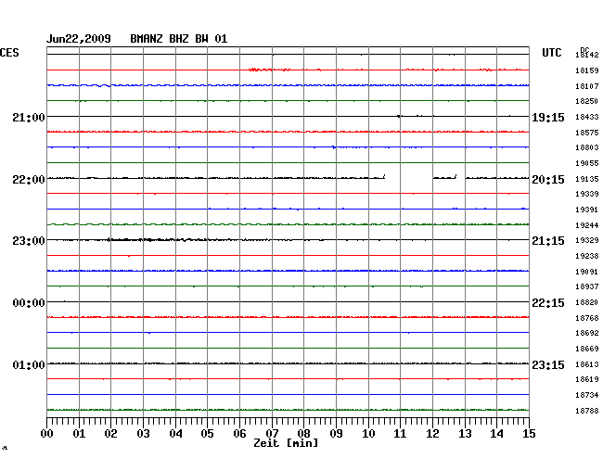This screenshot has height=458, width=603.
Task: Click the 22:15 UTC time label
Action: (548, 303)
